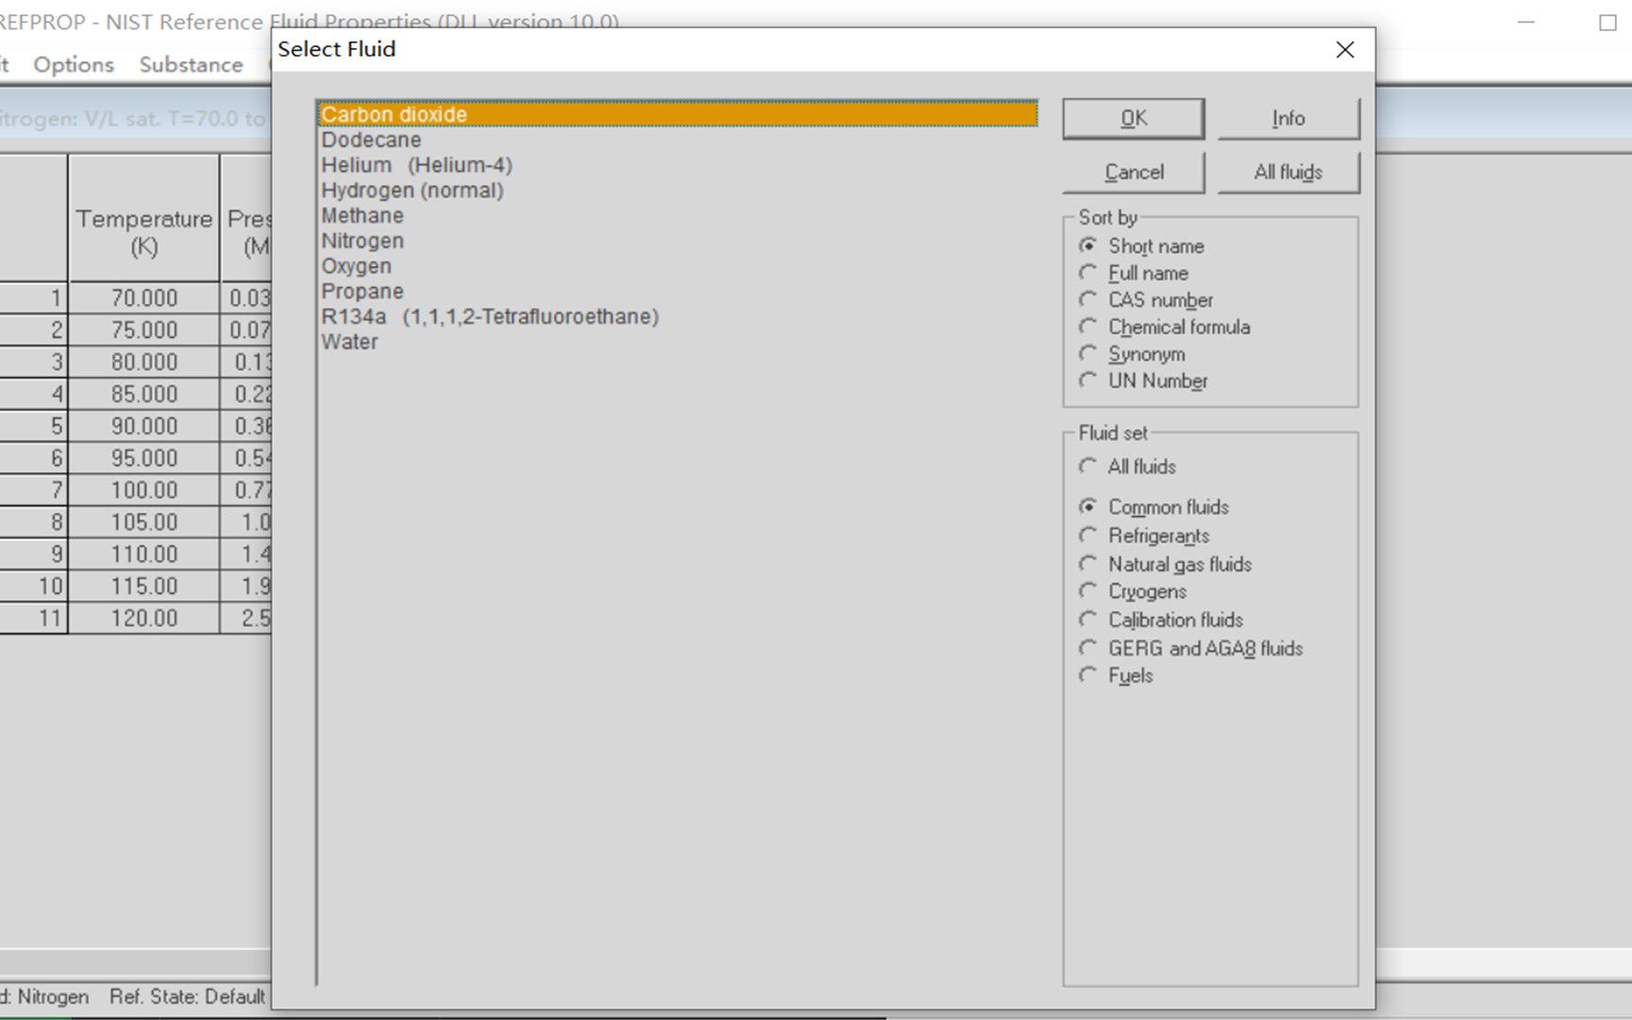
Task: Click temperature cell 90.000 in row 5
Action: click(x=144, y=427)
